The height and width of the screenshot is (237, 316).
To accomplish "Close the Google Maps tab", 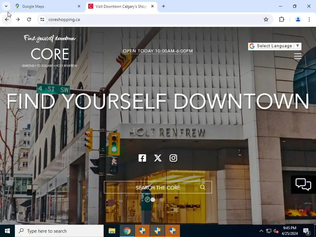I will point(79,6).
